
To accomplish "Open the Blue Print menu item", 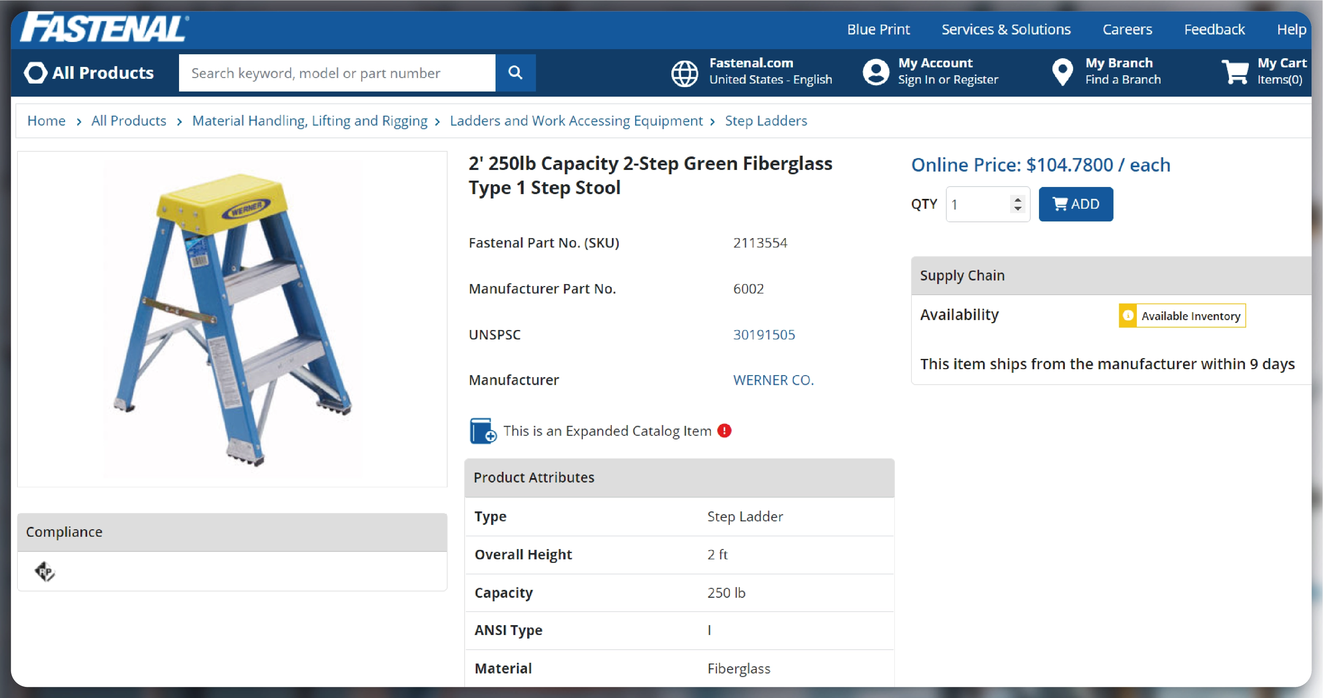I will click(878, 29).
